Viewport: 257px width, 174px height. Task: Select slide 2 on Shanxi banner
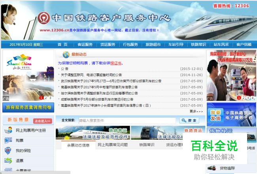[x=46, y=98]
